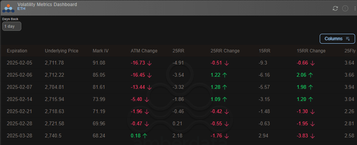Click 25RR Change value 1.09
The image size is (357, 145).
pyautogui.click(x=216, y=99)
